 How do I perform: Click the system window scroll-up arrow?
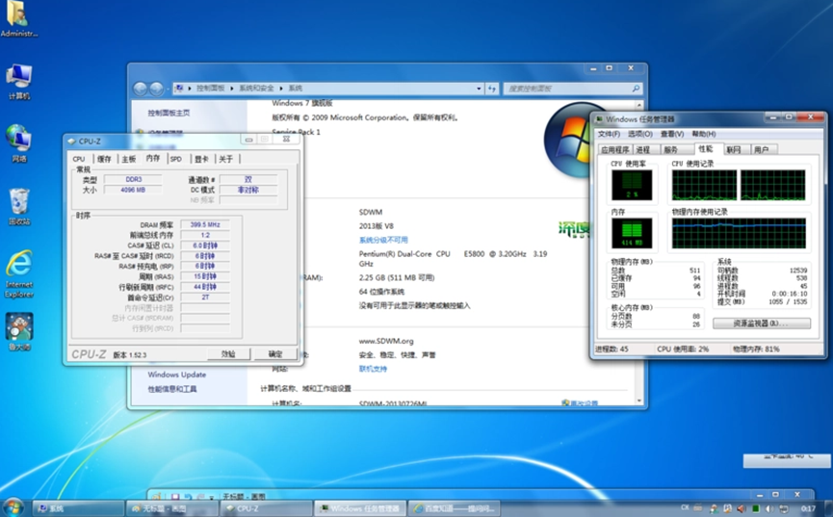pos(639,105)
